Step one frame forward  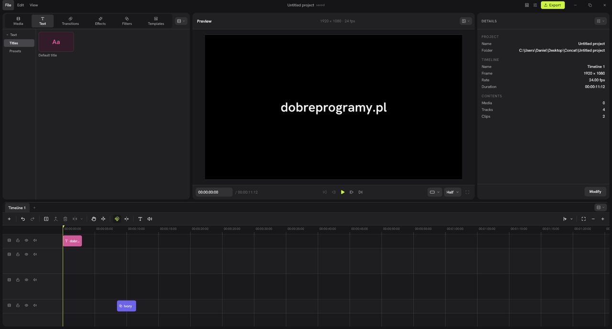(x=351, y=192)
